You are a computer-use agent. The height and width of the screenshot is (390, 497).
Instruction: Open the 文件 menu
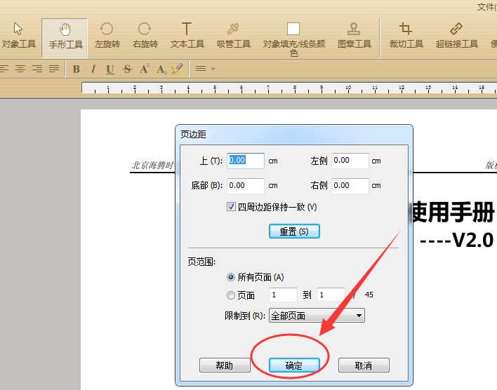[486, 6]
